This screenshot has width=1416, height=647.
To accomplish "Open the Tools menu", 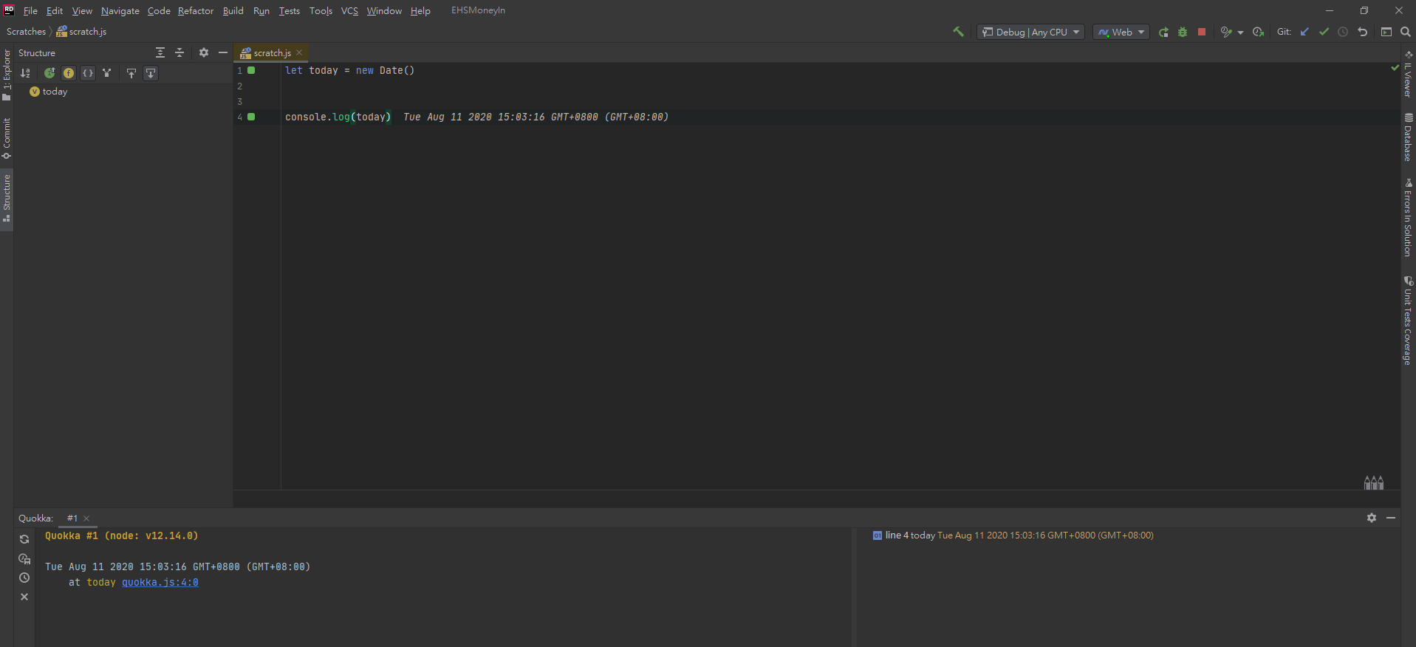I will (x=321, y=11).
